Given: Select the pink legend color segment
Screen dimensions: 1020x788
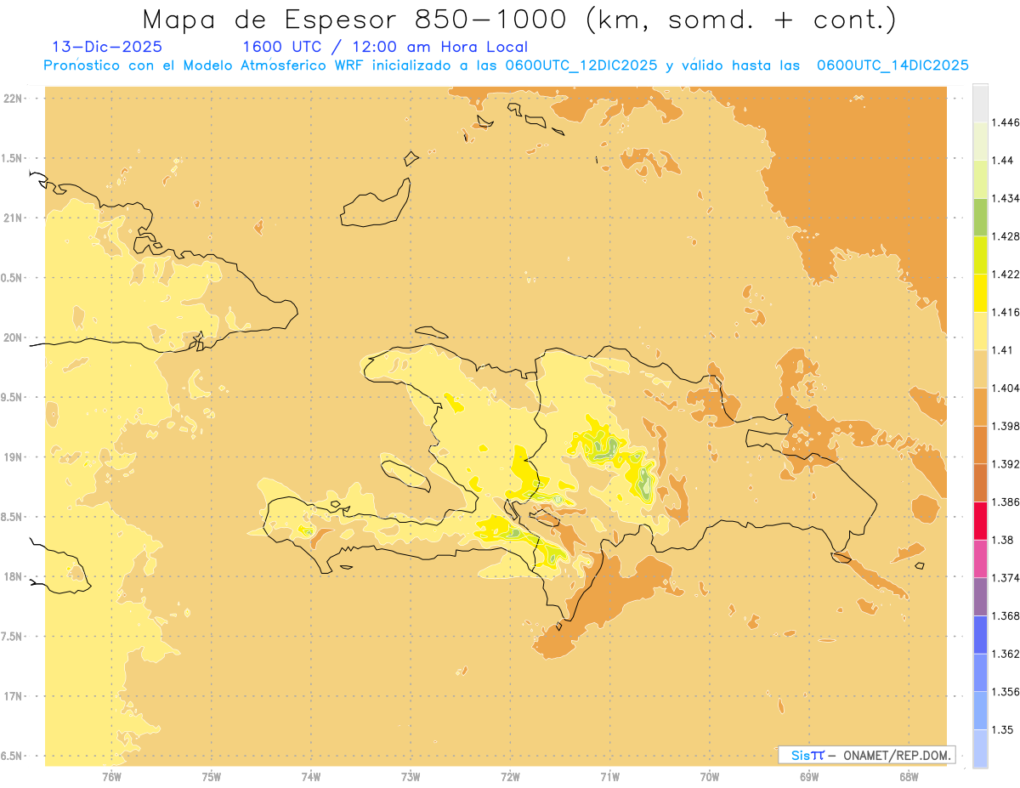Looking at the screenshot, I should (x=980, y=558).
